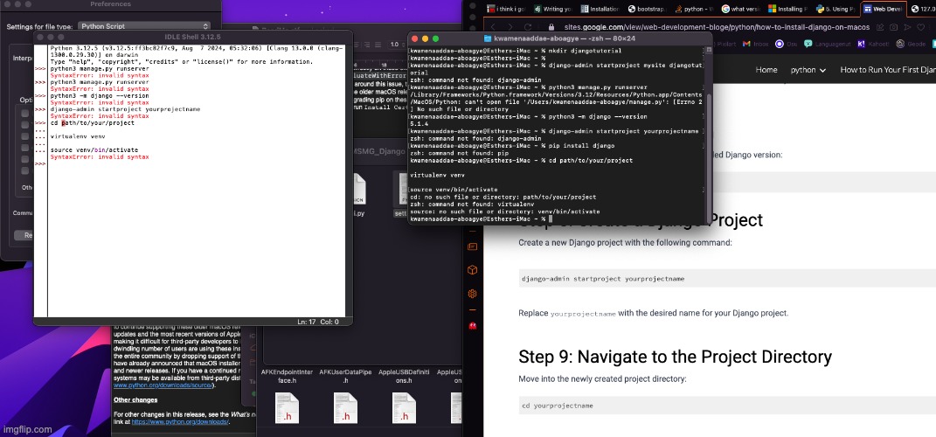The height and width of the screenshot is (437, 936).
Task: Click the Col: 0 status in IDLE Shell
Action: click(x=330, y=322)
